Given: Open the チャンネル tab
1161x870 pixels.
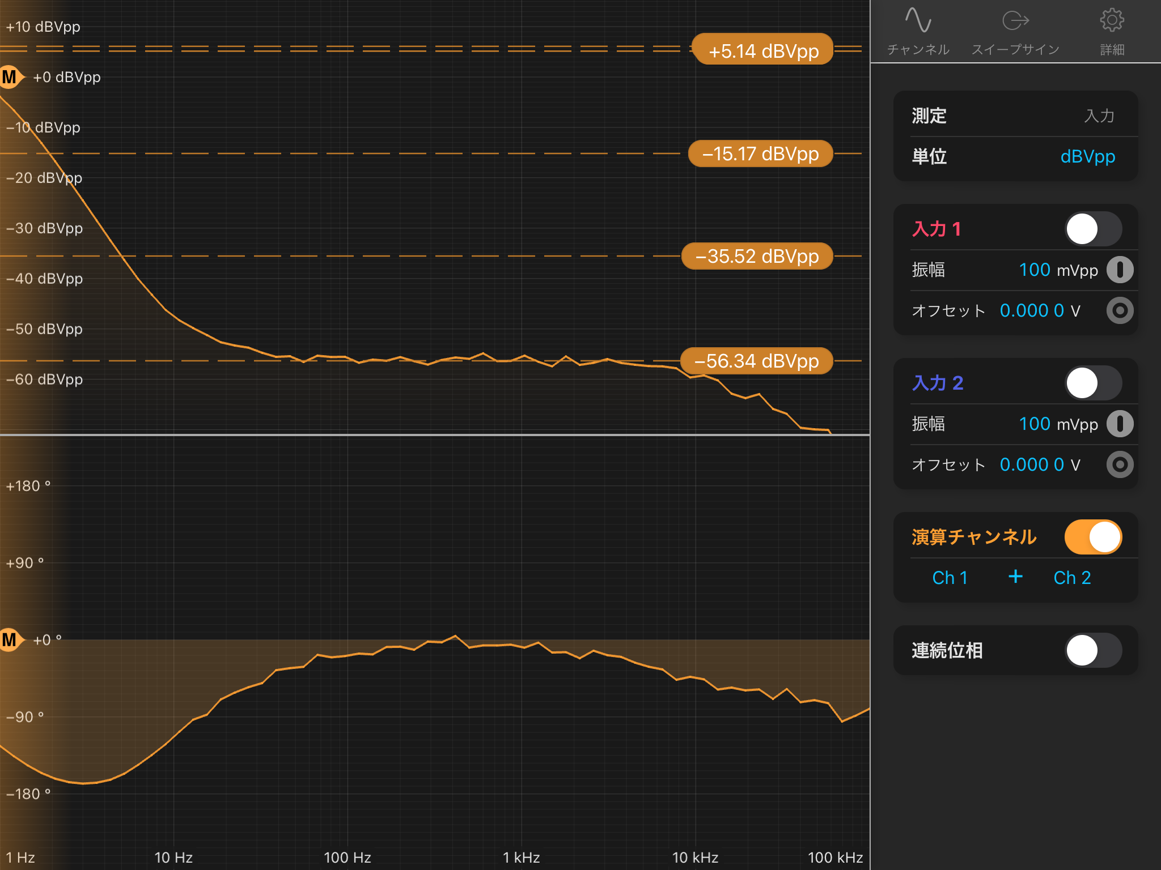Looking at the screenshot, I should [x=918, y=32].
